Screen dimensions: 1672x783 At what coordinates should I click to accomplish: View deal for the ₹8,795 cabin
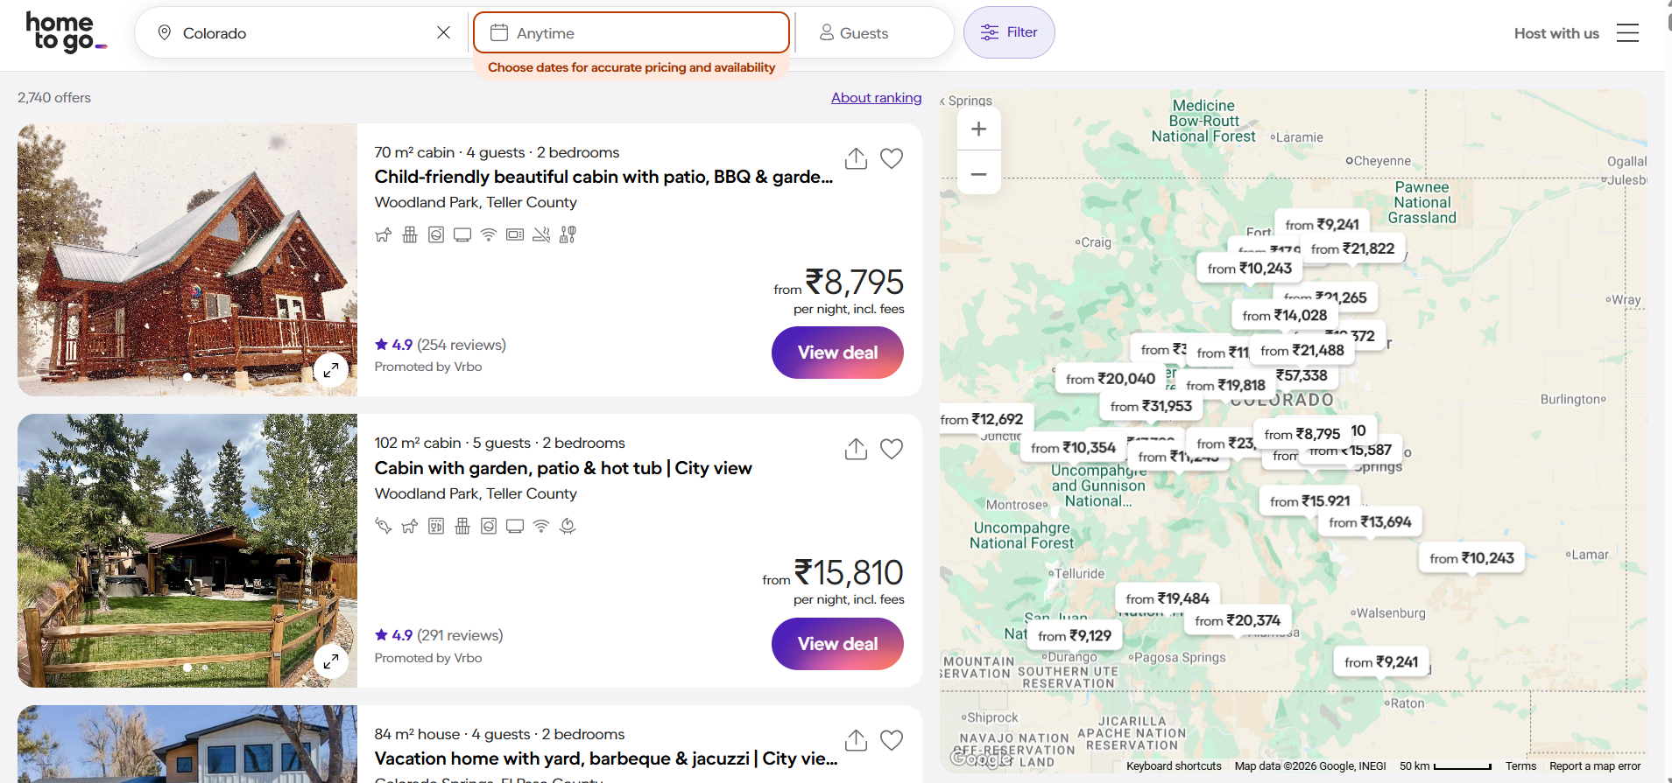coord(837,353)
